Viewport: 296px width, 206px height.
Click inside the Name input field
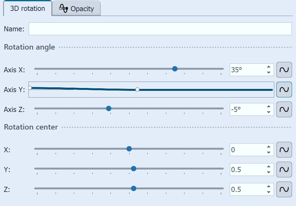coord(160,29)
